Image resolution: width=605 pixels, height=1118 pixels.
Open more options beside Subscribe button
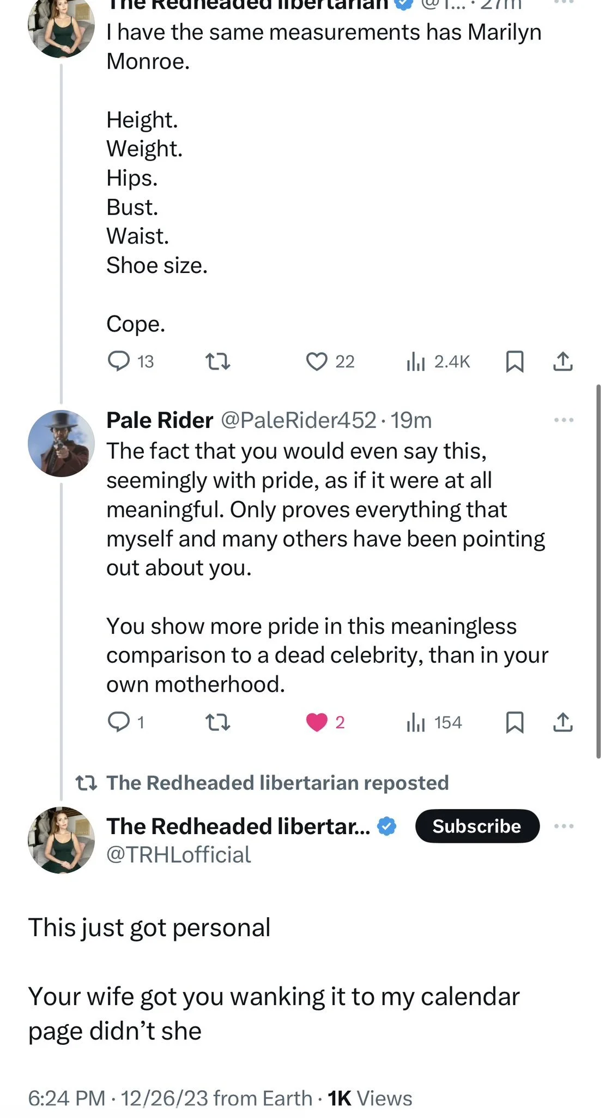click(x=564, y=826)
